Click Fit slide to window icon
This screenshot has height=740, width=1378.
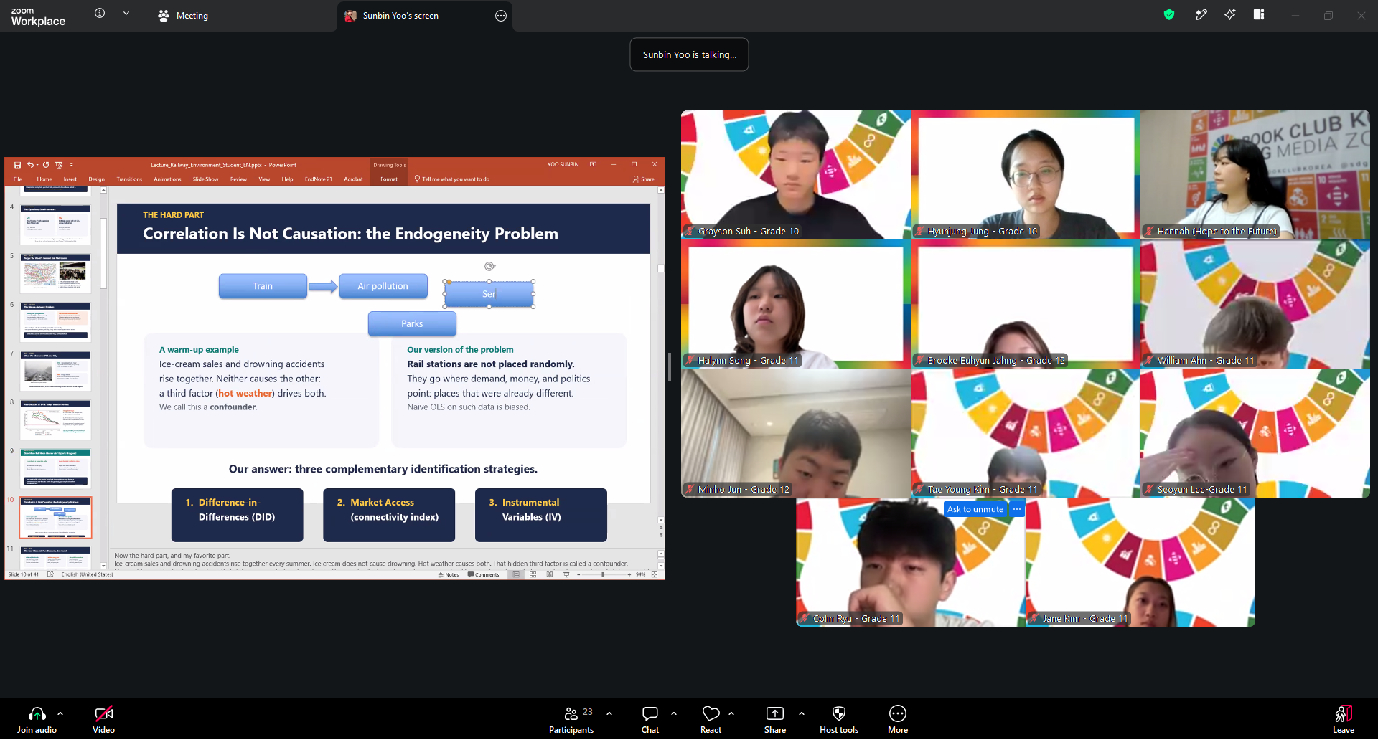pyautogui.click(x=655, y=574)
